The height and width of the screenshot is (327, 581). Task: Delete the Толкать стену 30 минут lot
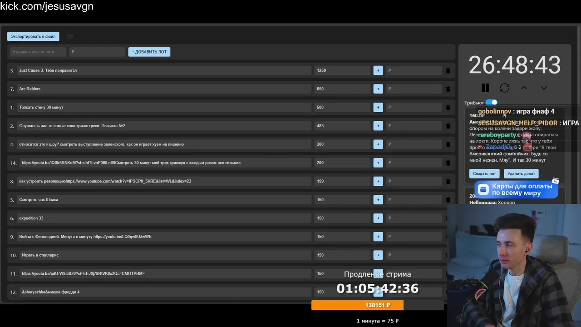pos(448,107)
